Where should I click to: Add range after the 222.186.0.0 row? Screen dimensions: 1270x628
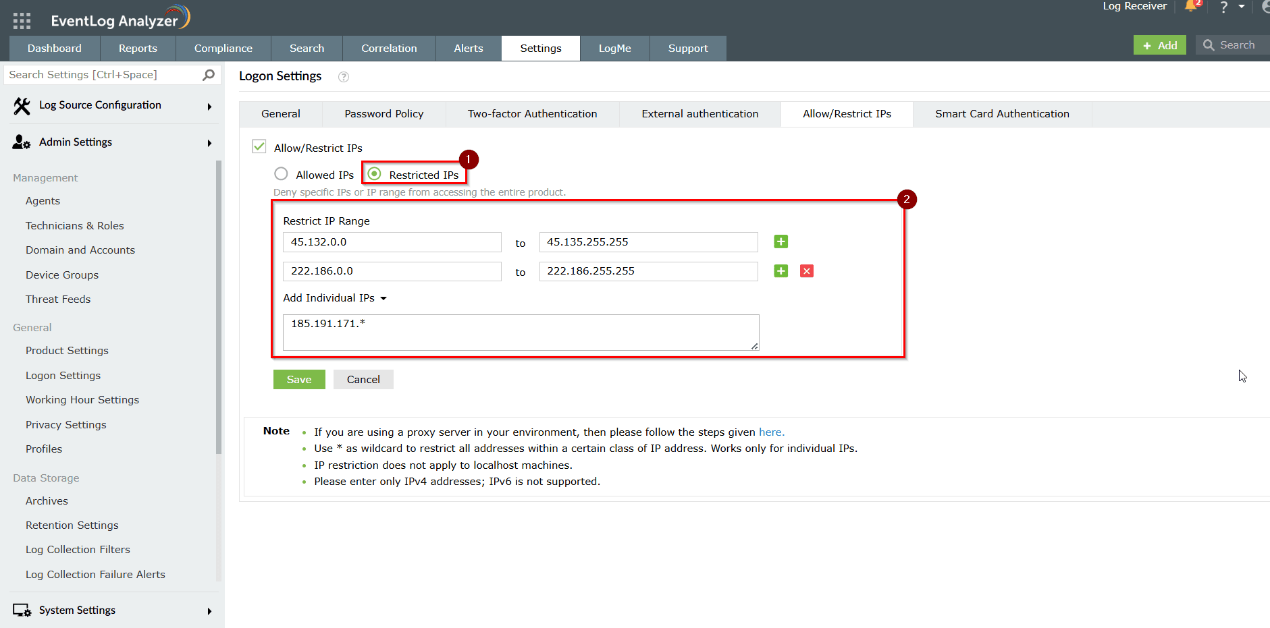point(780,271)
